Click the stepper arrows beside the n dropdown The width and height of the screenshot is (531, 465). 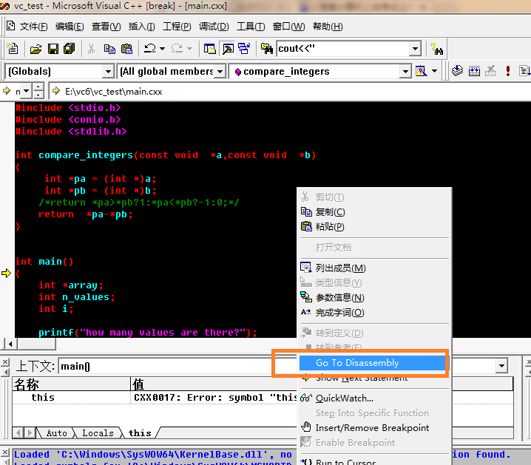[x=38, y=91]
